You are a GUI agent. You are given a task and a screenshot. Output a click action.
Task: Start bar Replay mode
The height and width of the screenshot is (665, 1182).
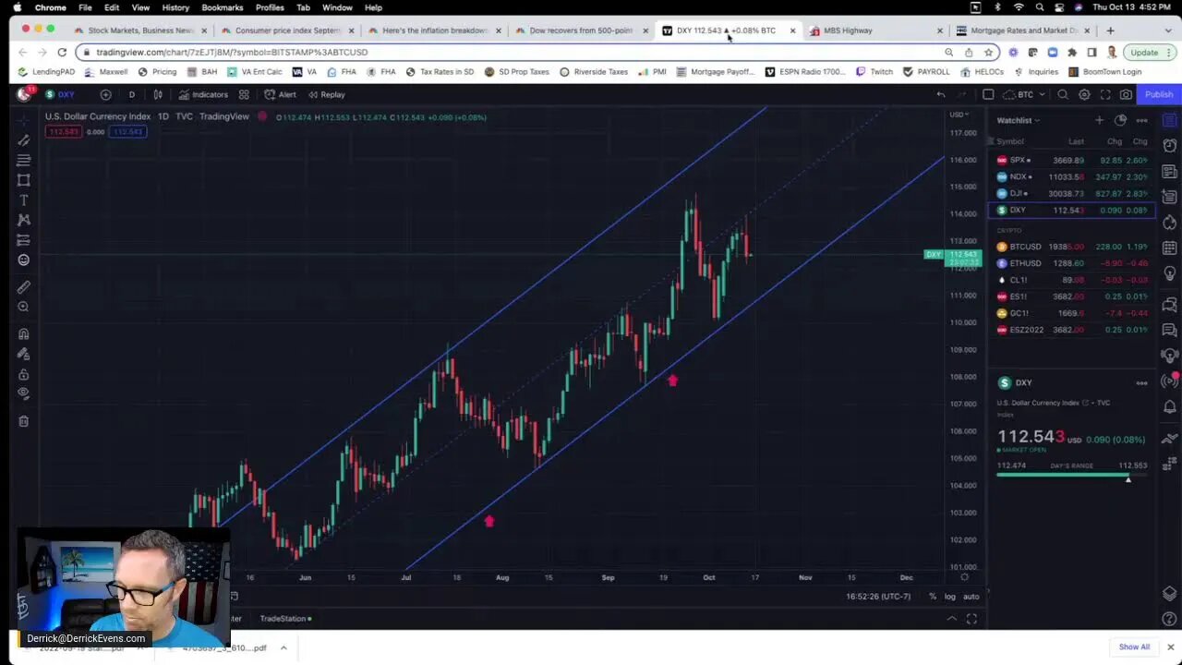pos(326,94)
